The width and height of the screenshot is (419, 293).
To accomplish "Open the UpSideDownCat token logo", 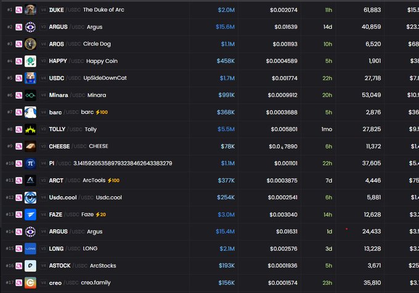I will point(30,78).
